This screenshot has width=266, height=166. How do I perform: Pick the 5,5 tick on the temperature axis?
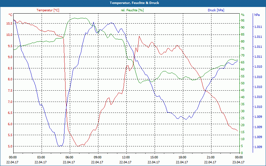pyautogui.click(x=10, y=135)
